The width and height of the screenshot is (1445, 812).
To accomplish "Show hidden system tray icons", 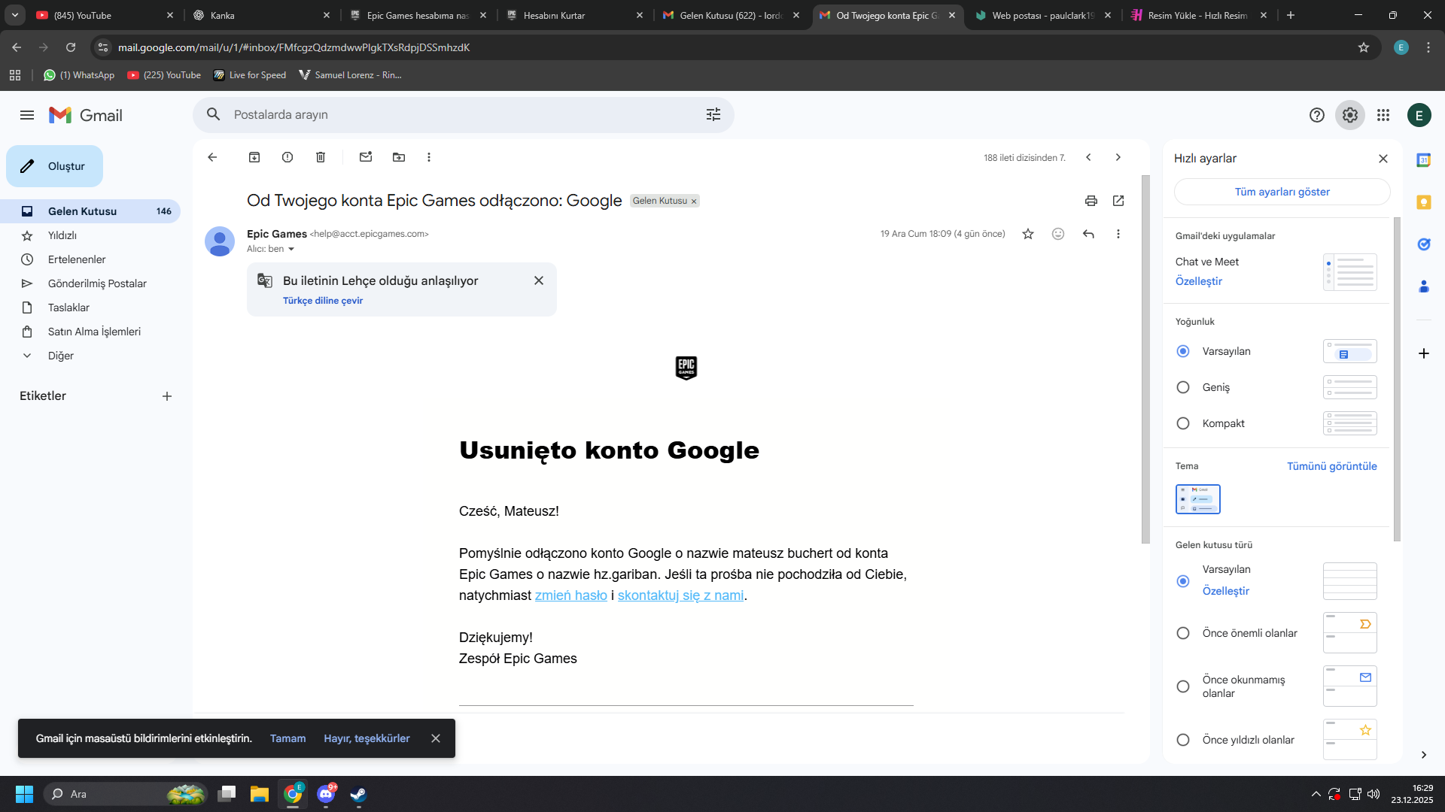I will pyautogui.click(x=1316, y=794).
